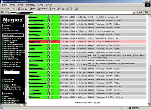Open the Scheduling Queue link
The width and height of the screenshot is (151, 110).
tap(12, 89)
